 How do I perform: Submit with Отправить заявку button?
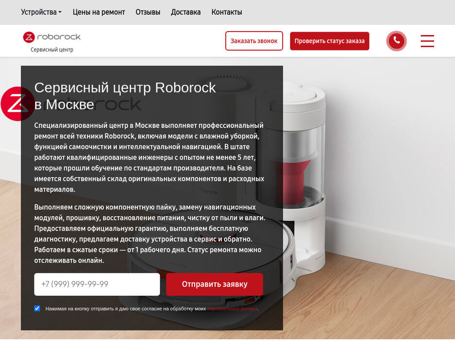pyautogui.click(x=215, y=284)
